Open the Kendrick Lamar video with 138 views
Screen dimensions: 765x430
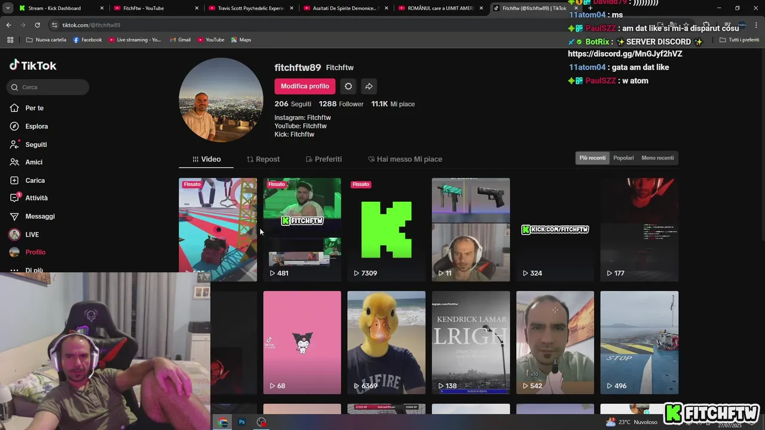click(471, 343)
